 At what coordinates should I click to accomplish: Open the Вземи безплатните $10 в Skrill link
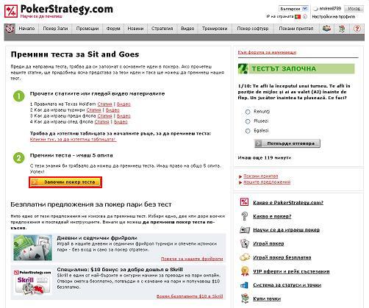190,296
